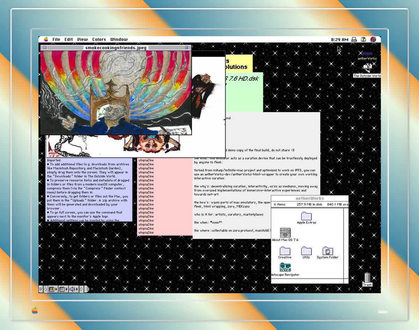Click the '6 items' text in aetherWorks window

pyautogui.click(x=280, y=205)
